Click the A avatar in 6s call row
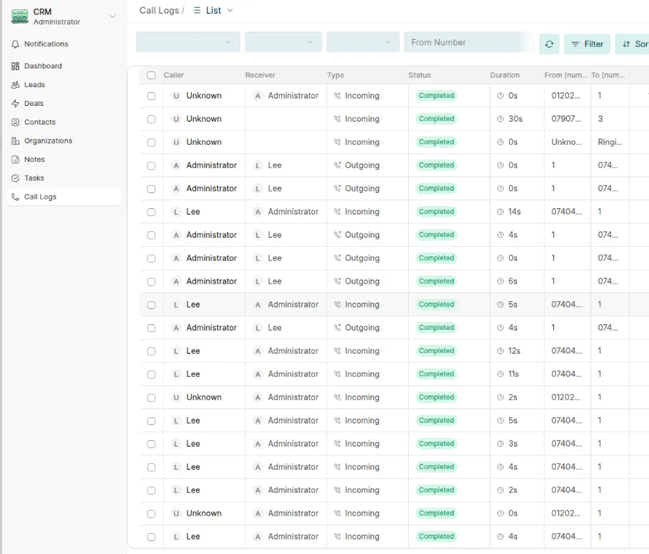 (177, 281)
